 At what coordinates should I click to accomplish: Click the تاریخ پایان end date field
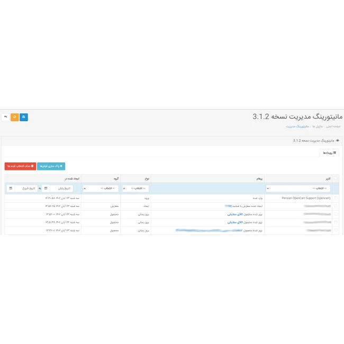coord(62,188)
